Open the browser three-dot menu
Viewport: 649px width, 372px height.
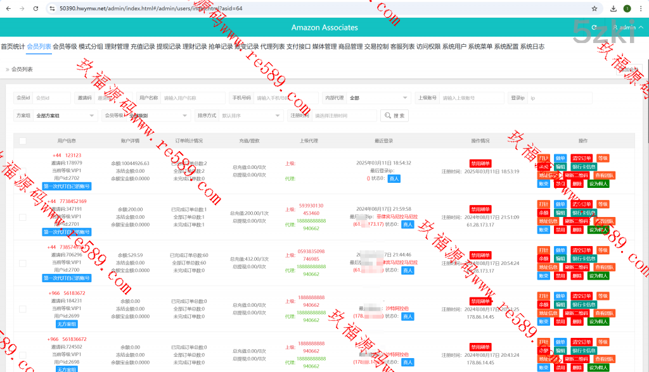coord(641,9)
